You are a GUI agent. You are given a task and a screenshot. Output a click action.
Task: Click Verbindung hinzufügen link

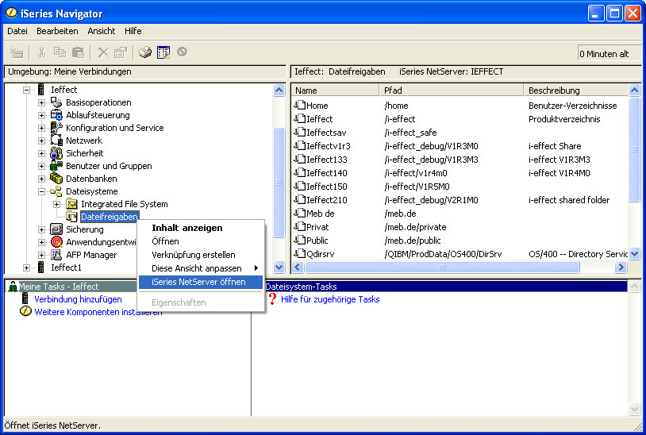[78, 299]
